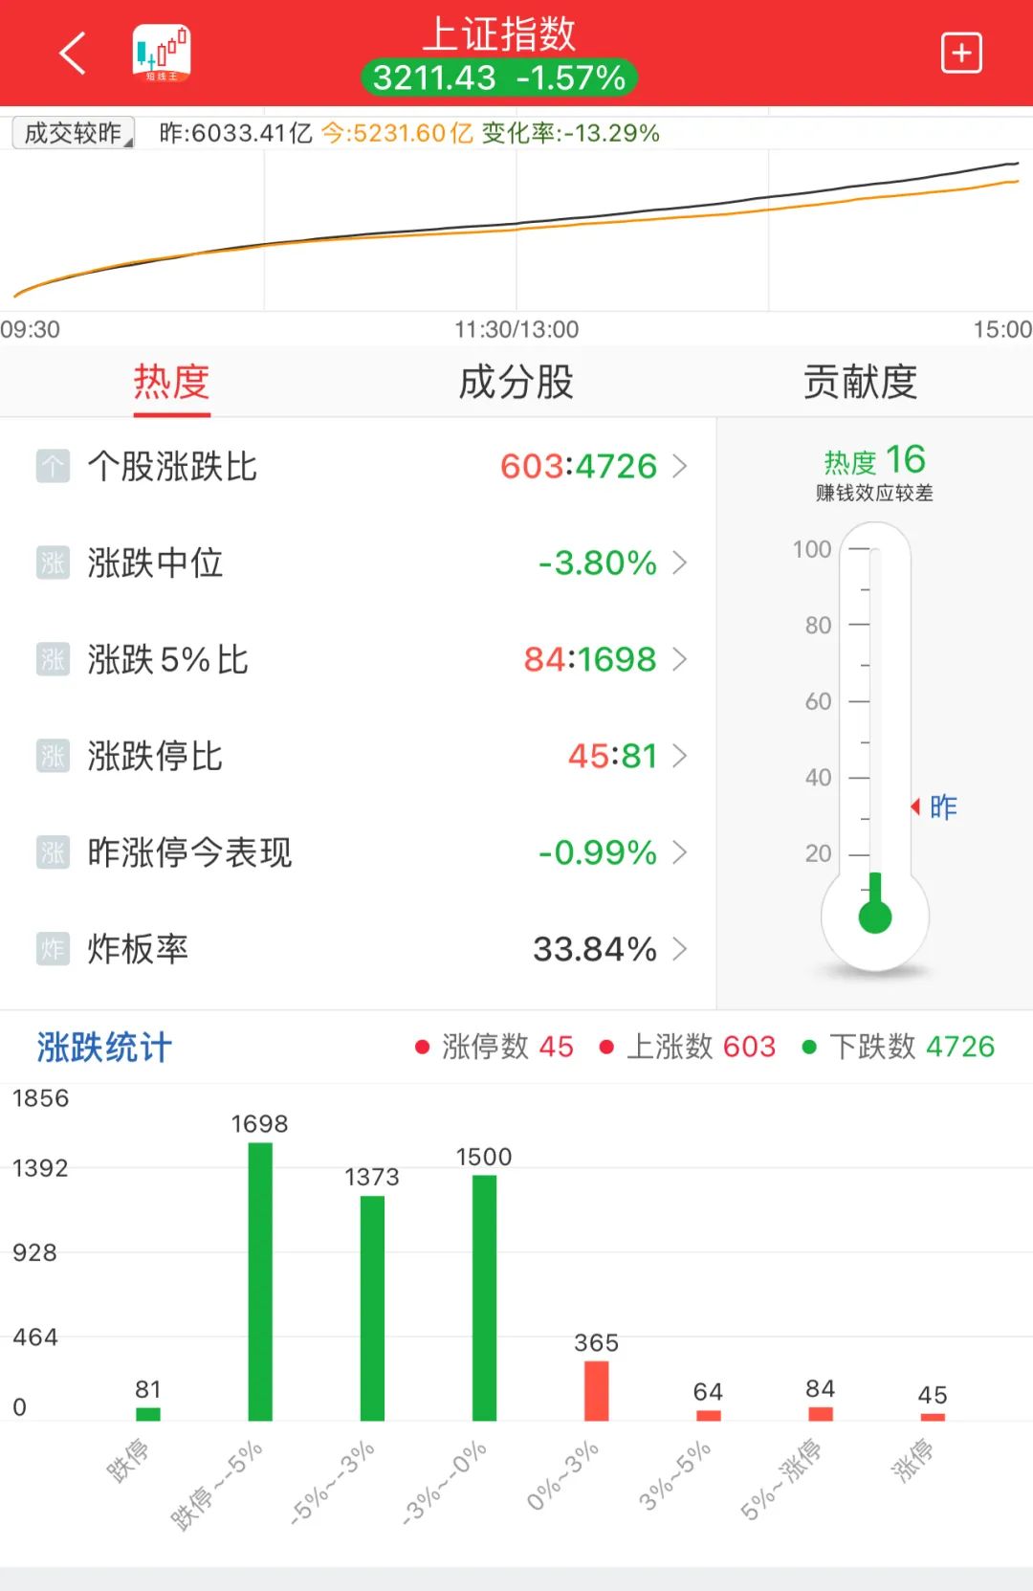Screen dimensions: 1033x1591
Task: Toggle the 下跌数 4726 legend item
Action: tap(898, 1047)
